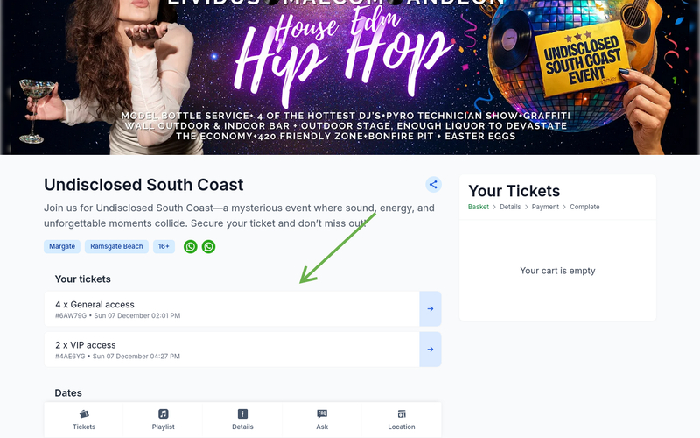
Task: Click the share icon beside the event title
Action: point(433,185)
